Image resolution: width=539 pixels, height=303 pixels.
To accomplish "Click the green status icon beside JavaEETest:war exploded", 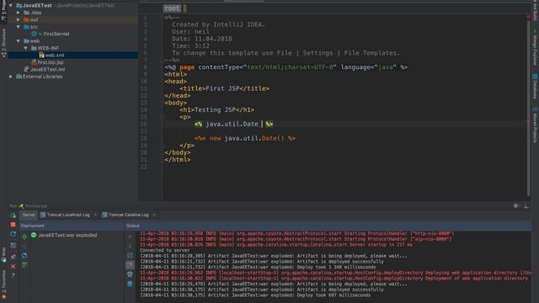I will 34,235.
